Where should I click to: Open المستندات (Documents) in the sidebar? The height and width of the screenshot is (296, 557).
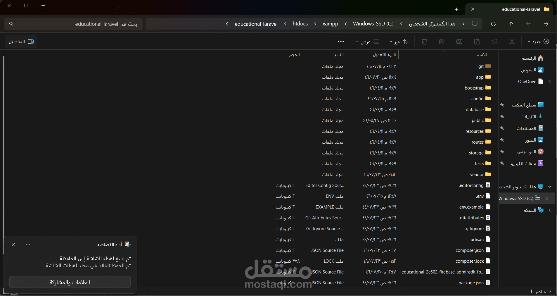(530, 128)
